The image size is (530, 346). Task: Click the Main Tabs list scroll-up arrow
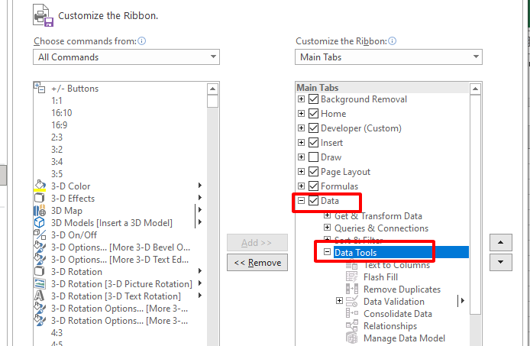pos(475,89)
